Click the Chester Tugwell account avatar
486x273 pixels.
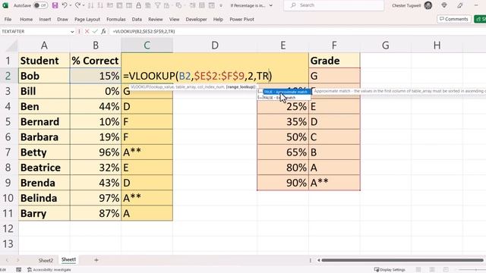(428, 5)
